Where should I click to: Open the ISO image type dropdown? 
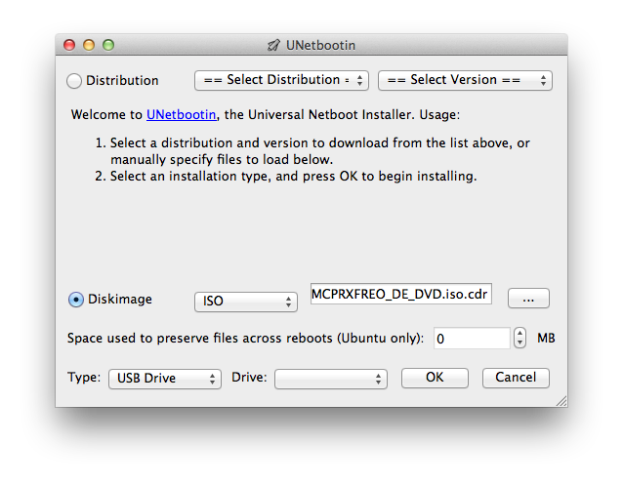246,302
